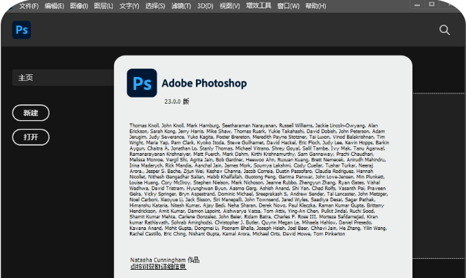Click the Ps logo in About dialog
This screenshot has width=466, height=278.
click(142, 84)
